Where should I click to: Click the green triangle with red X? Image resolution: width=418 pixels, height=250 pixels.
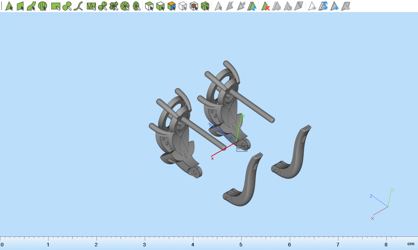266,6
